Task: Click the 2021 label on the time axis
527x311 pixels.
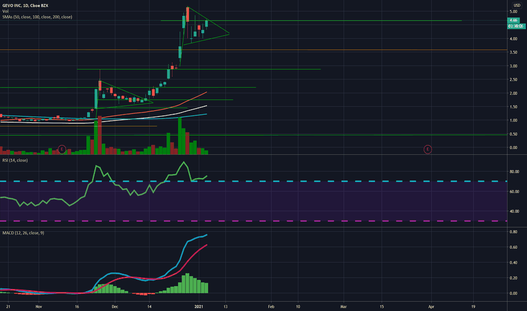Action: coord(199,306)
